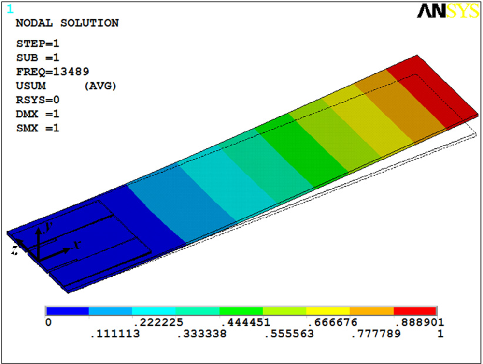This screenshot has height=364, width=483.
Task: Select the red legend swatch
Action: click(414, 310)
